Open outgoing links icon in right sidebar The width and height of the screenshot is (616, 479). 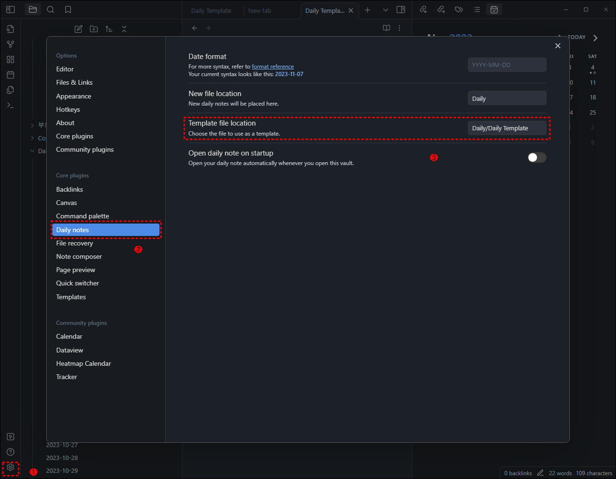(x=441, y=10)
